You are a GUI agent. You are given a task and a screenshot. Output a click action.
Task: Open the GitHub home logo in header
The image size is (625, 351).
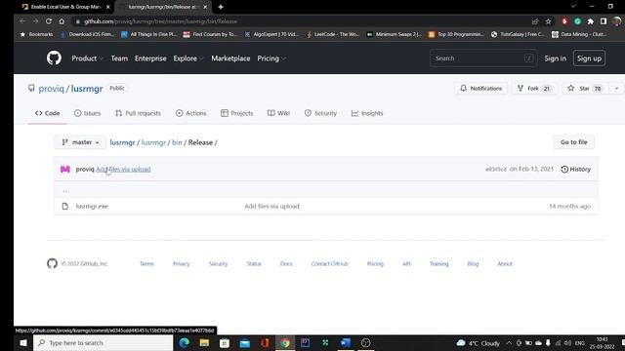click(x=54, y=58)
